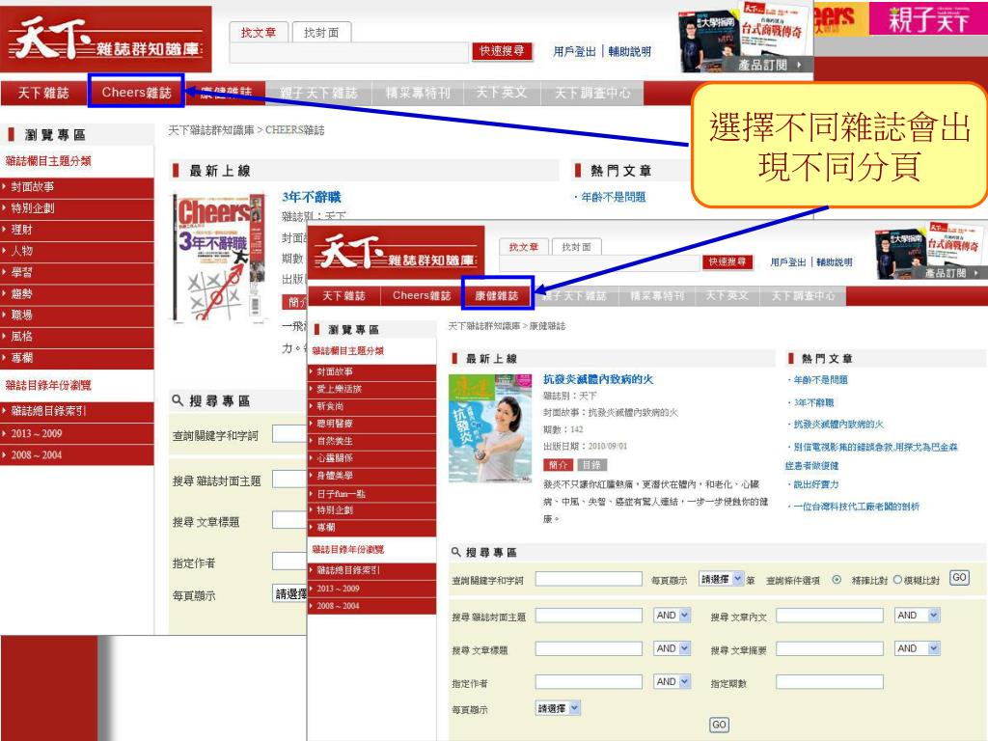Open 理財 category in Cheers sidebar

[77, 230]
